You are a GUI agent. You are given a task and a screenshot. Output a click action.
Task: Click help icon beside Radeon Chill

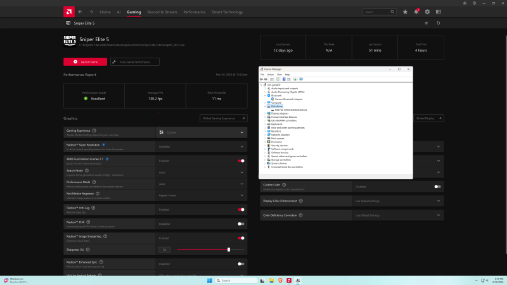88,222
